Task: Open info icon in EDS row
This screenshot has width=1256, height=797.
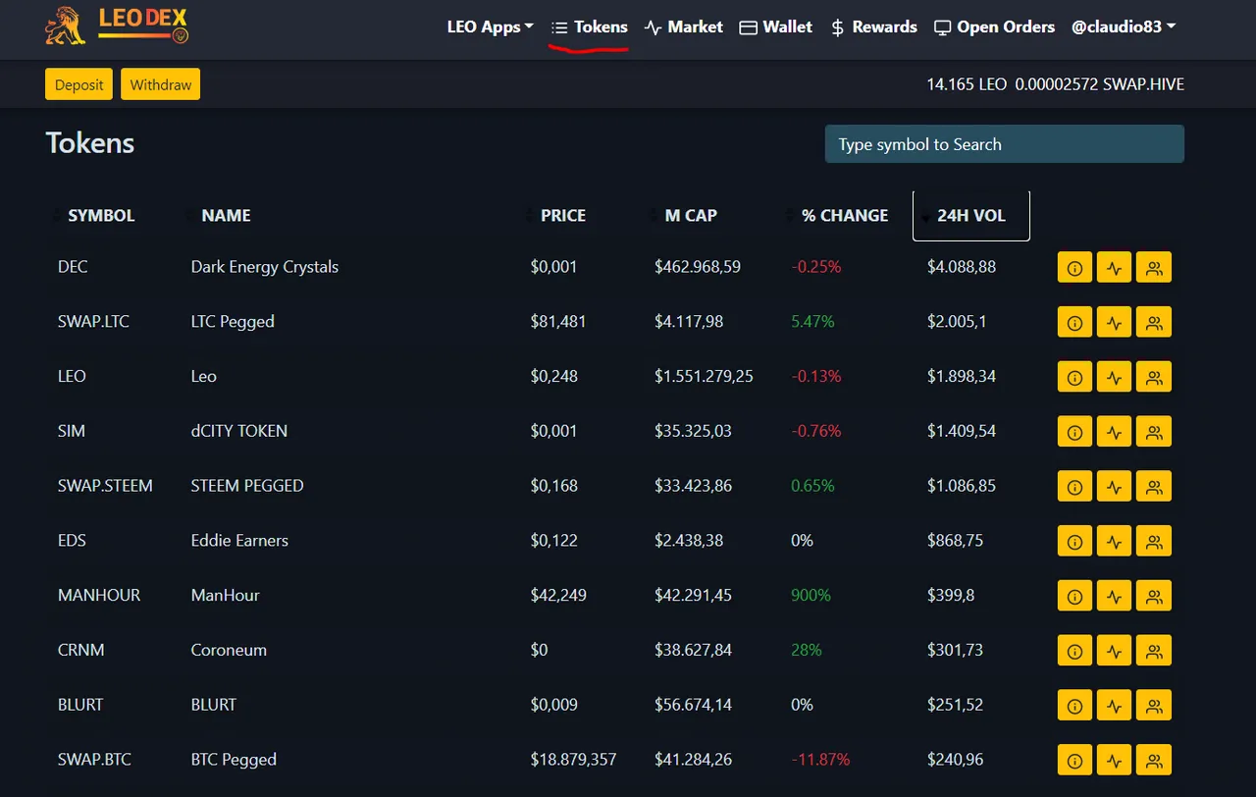Action: pos(1074,541)
